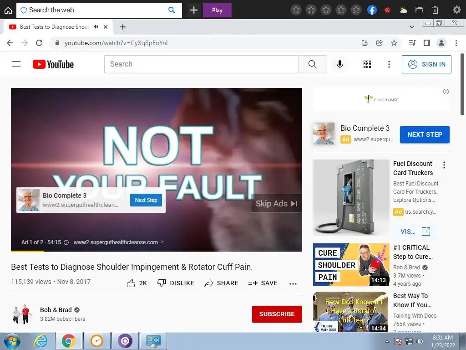Click the red SUBSCRIBE button

[277, 314]
